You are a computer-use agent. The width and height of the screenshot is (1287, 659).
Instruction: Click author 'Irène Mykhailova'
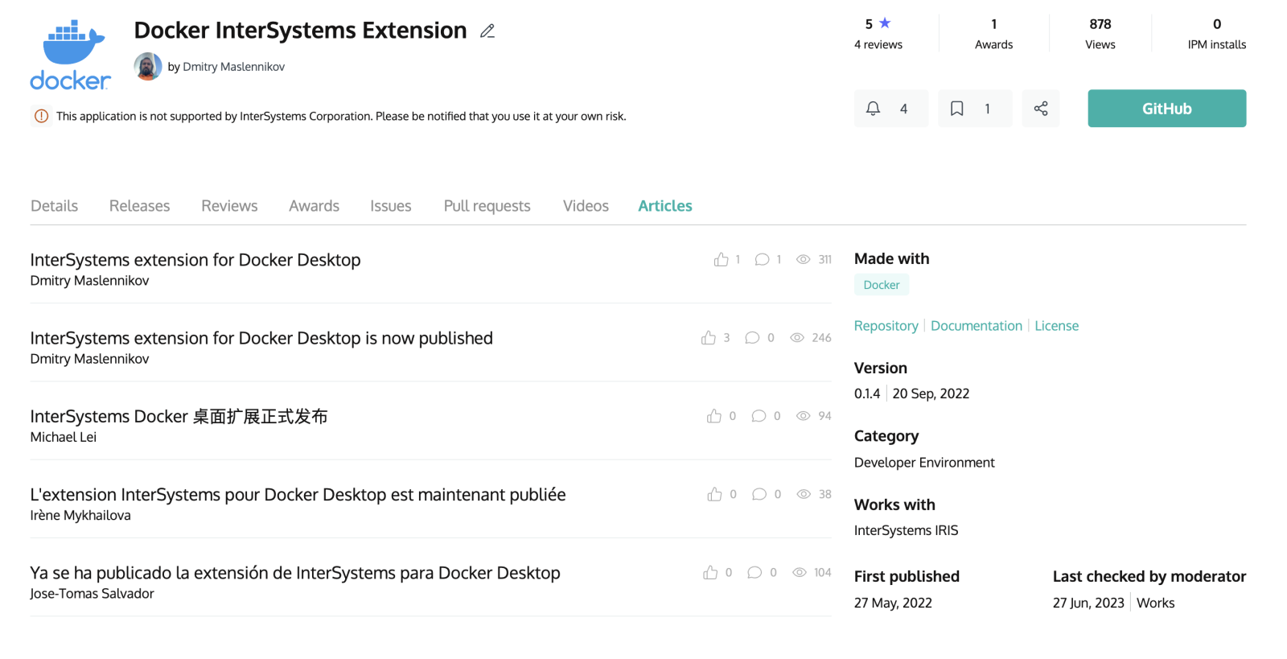click(x=80, y=515)
